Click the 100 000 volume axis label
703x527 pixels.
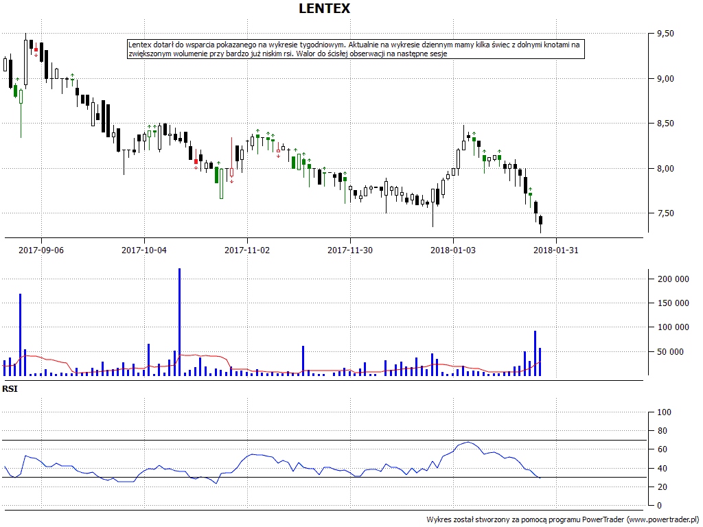673,327
